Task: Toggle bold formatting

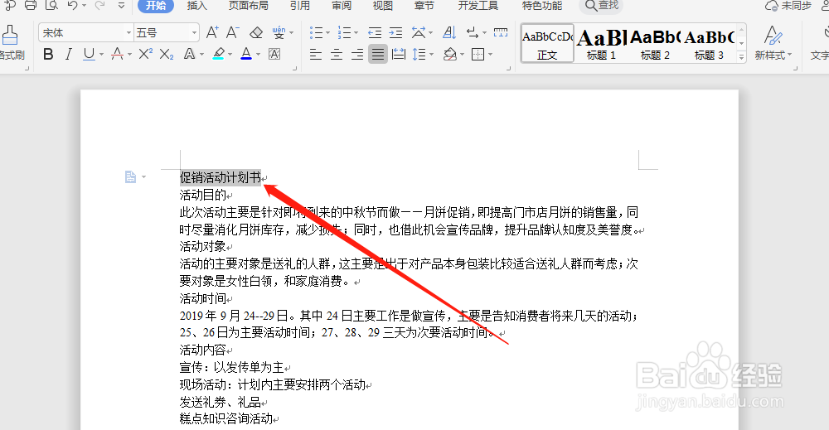Action: [48, 54]
